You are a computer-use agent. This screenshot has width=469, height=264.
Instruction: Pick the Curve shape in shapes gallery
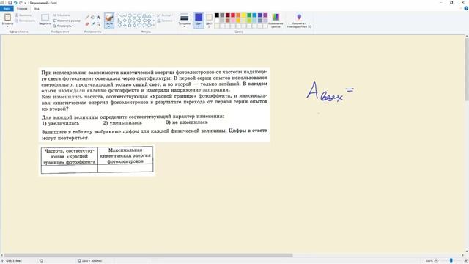tap(125, 15)
